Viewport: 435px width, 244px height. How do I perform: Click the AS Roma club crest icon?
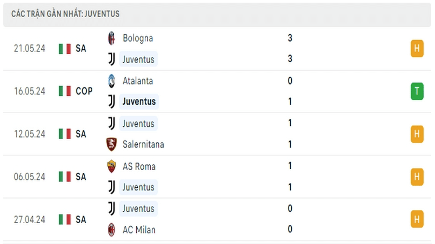click(x=112, y=166)
